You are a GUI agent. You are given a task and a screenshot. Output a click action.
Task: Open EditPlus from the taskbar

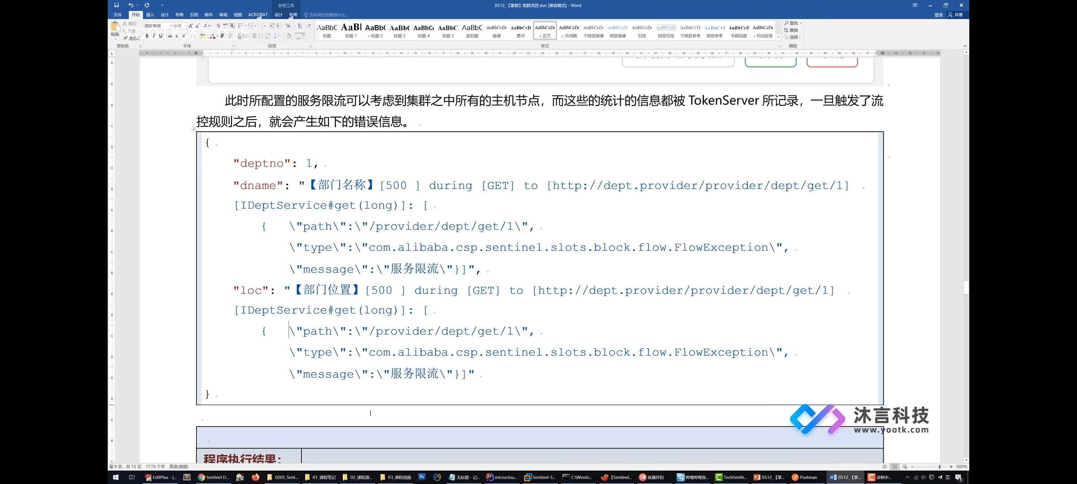(x=161, y=477)
